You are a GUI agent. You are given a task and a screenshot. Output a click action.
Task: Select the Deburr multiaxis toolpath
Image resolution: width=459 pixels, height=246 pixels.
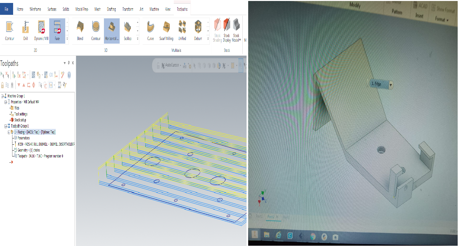[x=198, y=30]
